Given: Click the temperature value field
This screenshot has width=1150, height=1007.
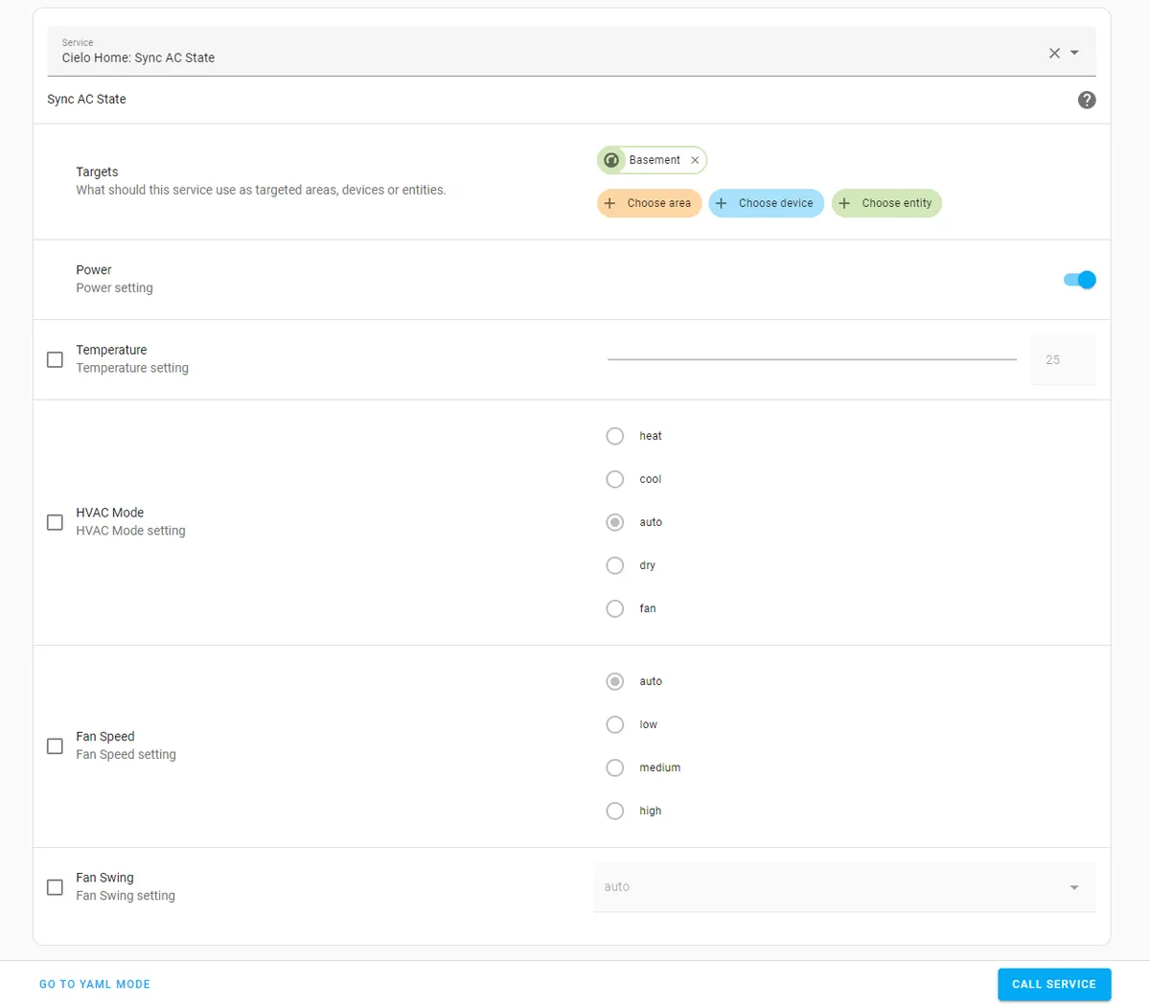Looking at the screenshot, I should point(1064,360).
